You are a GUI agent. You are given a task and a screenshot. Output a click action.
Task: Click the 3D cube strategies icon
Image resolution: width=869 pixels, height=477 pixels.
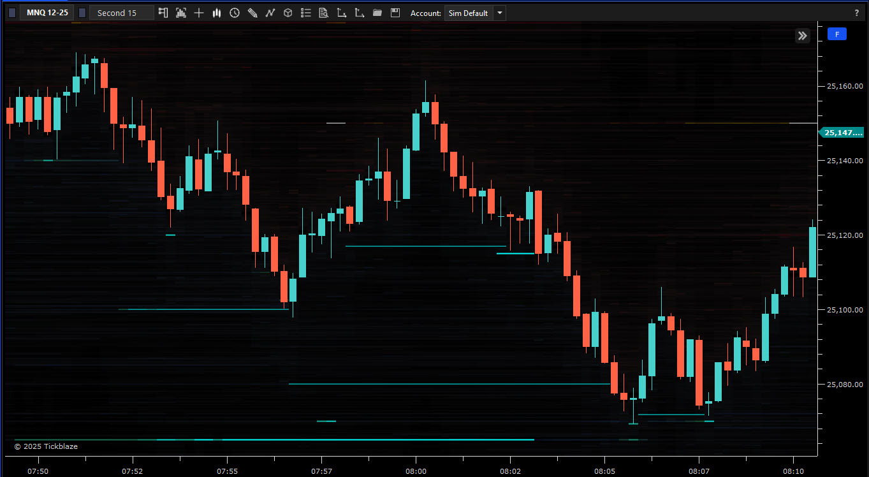point(288,13)
